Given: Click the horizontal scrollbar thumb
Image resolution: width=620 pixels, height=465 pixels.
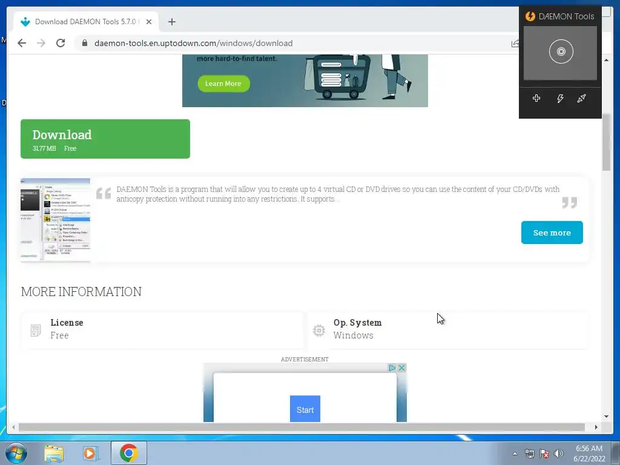Looking at the screenshot, I should point(302,427).
